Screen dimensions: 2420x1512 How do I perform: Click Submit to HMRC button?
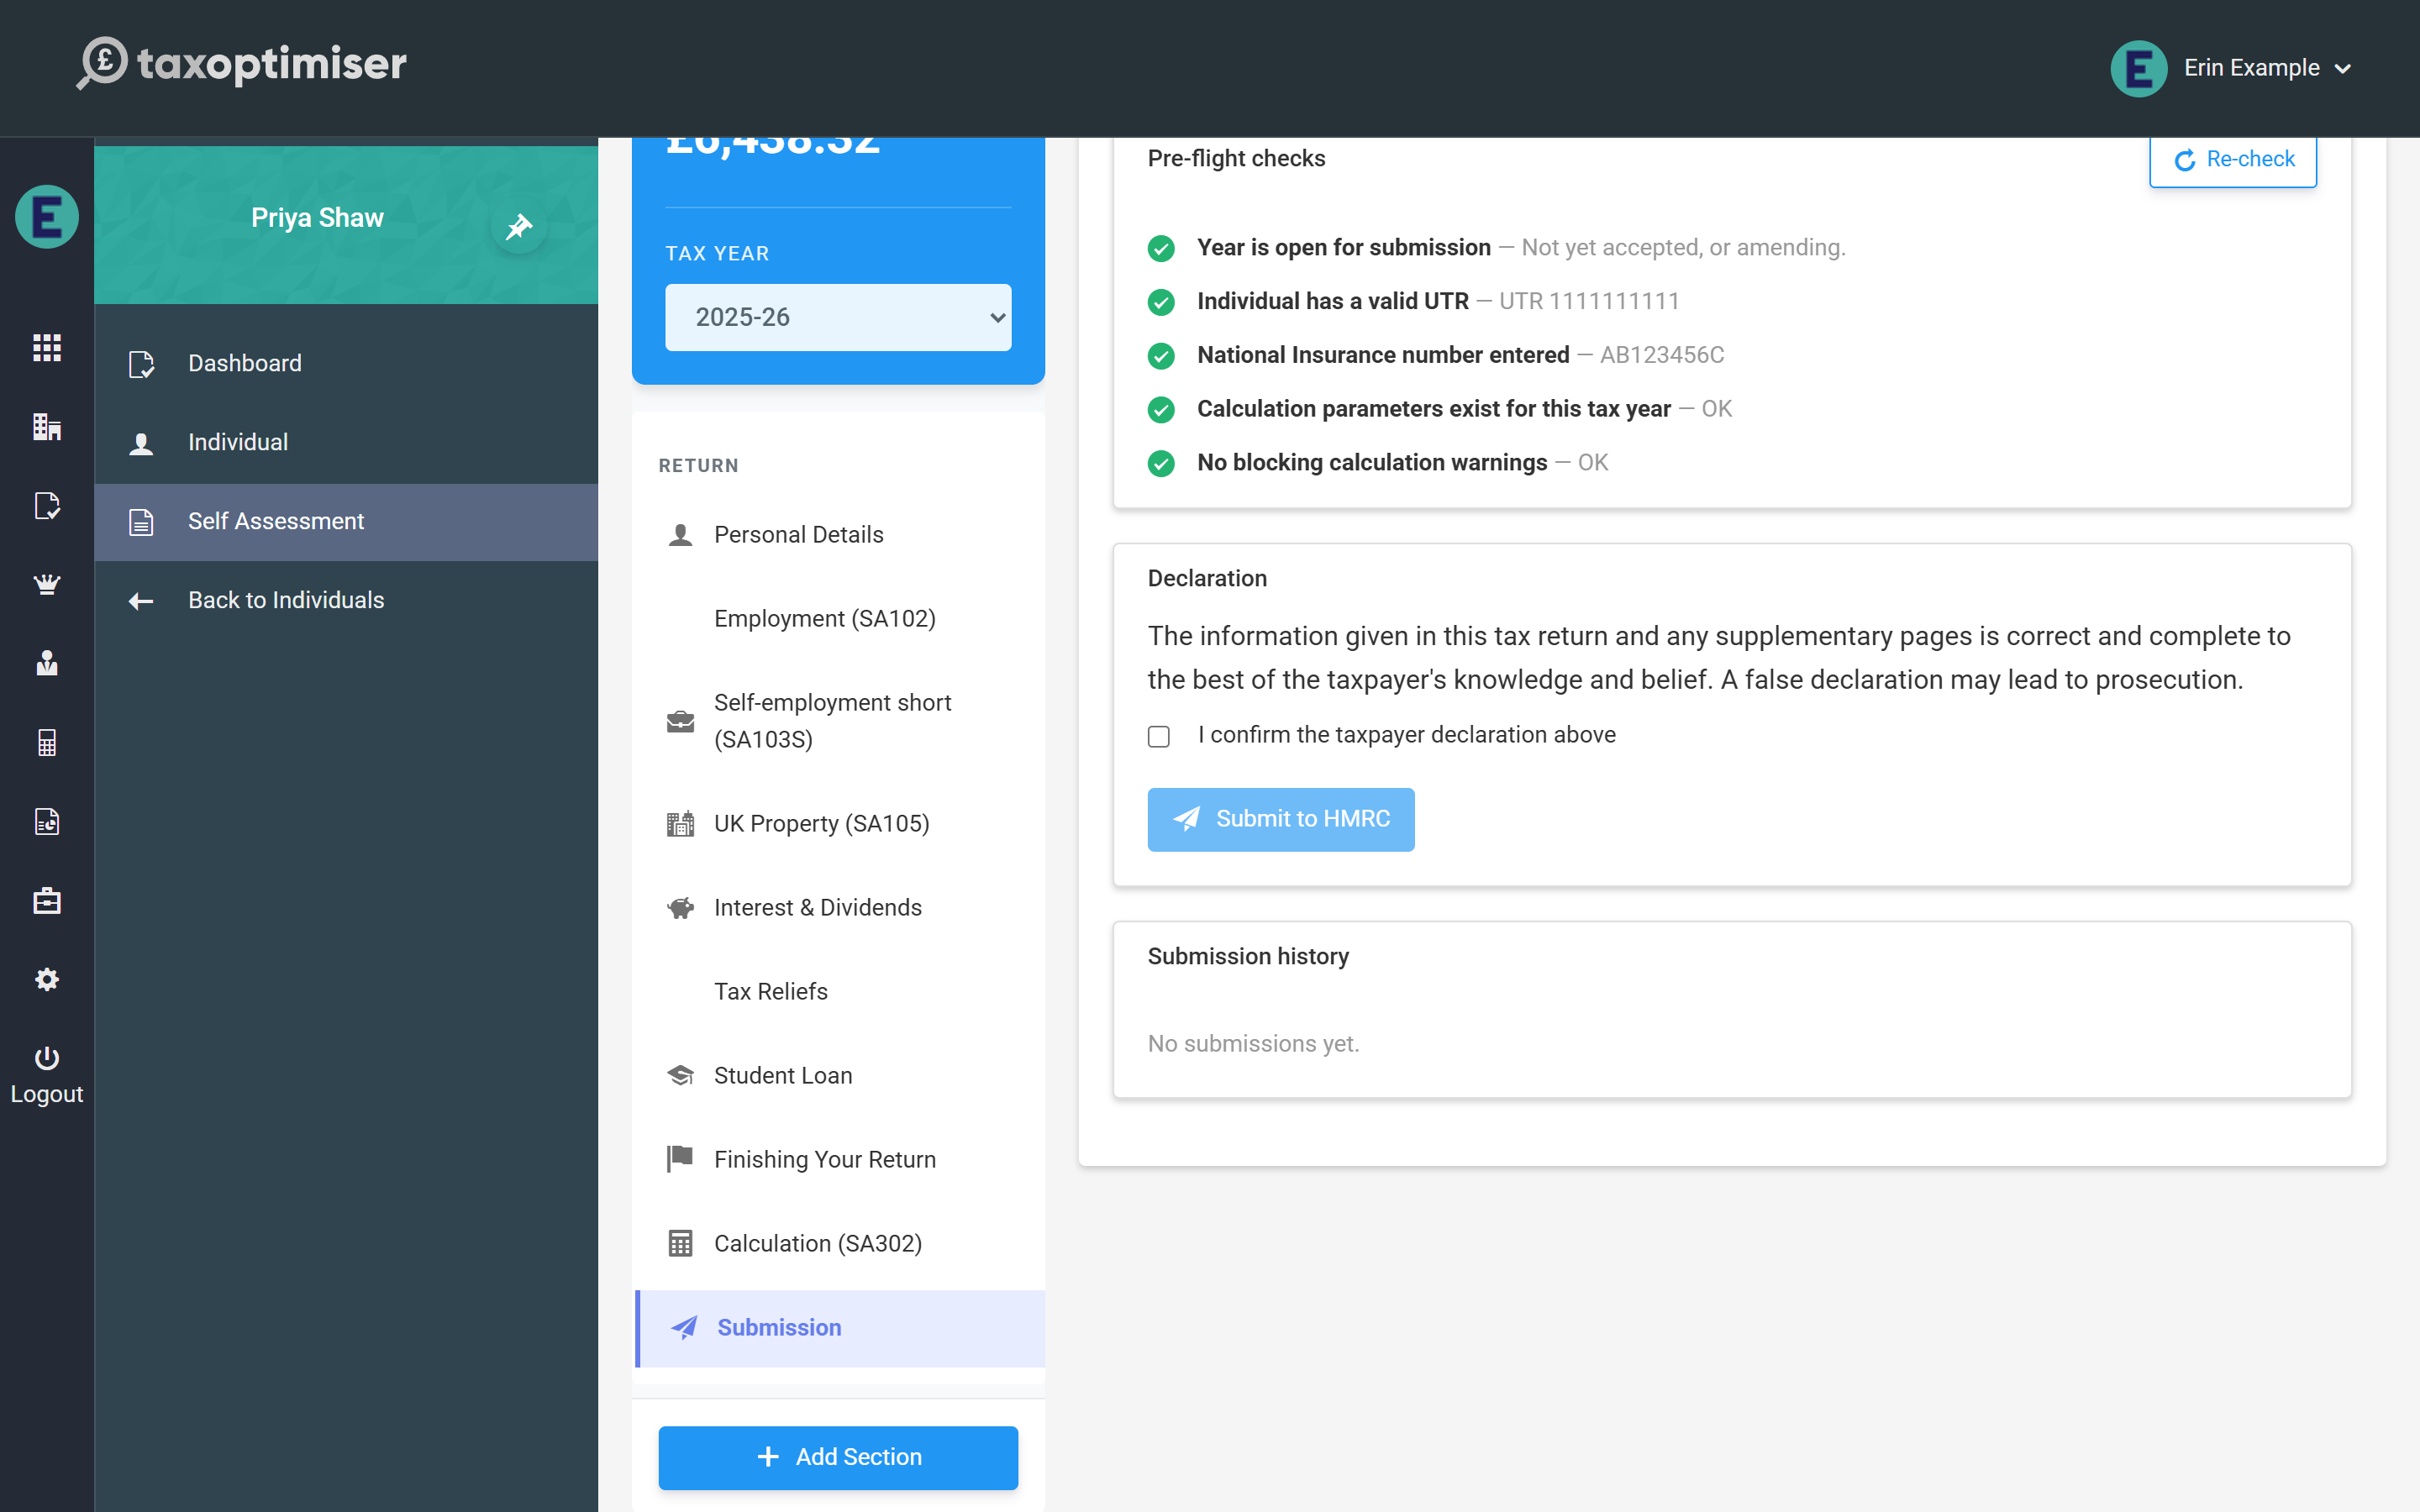(x=1281, y=820)
